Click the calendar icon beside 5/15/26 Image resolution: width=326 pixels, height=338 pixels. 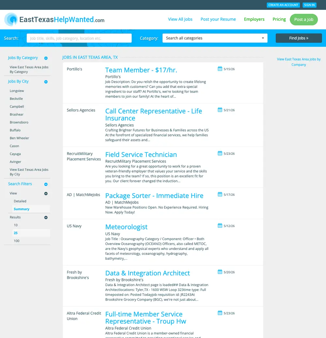(x=220, y=69)
